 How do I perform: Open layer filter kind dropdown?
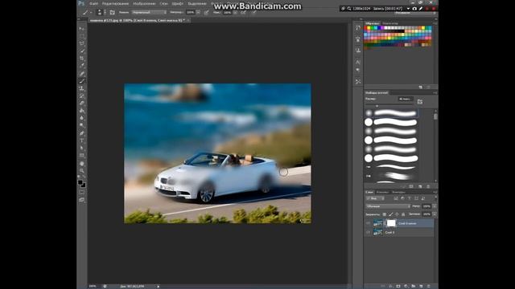point(376,198)
